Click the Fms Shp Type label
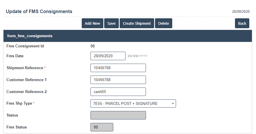 tap(19, 103)
